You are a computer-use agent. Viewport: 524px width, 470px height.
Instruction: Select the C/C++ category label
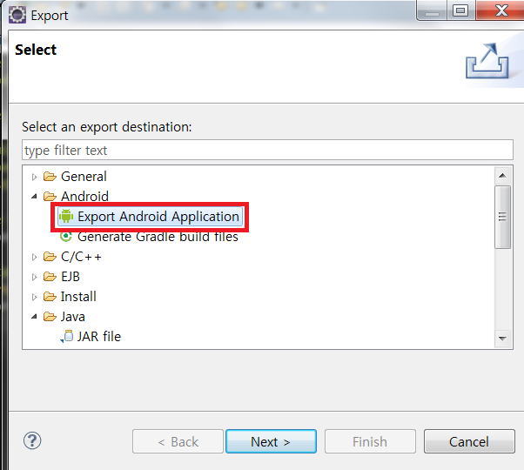tap(81, 257)
